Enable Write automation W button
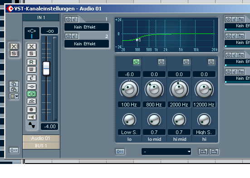The height and width of the screenshot is (178, 250). point(31,69)
